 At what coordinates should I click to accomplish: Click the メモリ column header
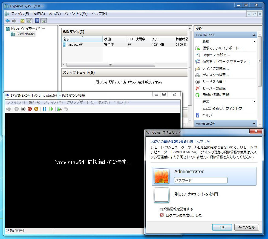(x=162, y=39)
